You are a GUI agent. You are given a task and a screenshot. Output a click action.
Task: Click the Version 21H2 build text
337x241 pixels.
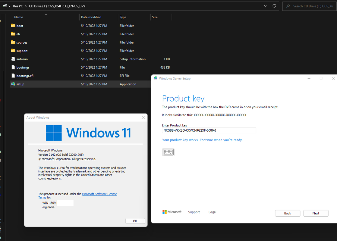pyautogui.click(x=61, y=155)
